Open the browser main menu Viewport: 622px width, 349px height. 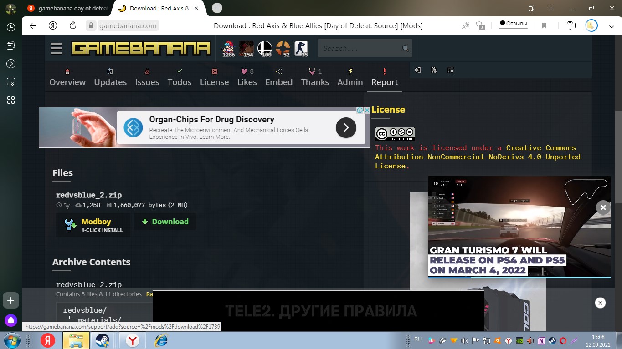point(551,8)
